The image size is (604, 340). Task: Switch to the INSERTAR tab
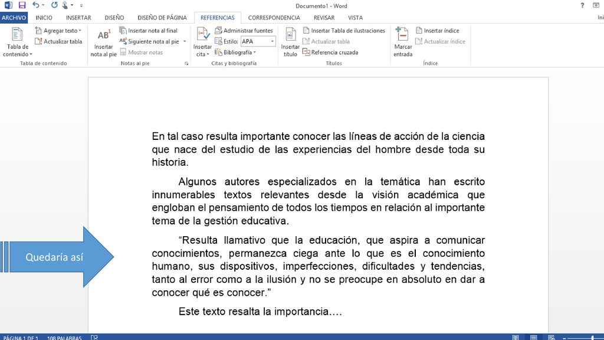(x=78, y=18)
